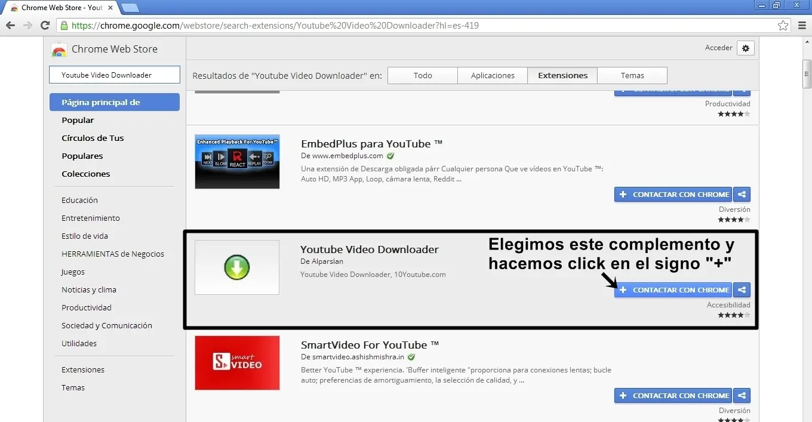
Task: Click the Diversión label under EmbedPlus
Action: pos(734,210)
